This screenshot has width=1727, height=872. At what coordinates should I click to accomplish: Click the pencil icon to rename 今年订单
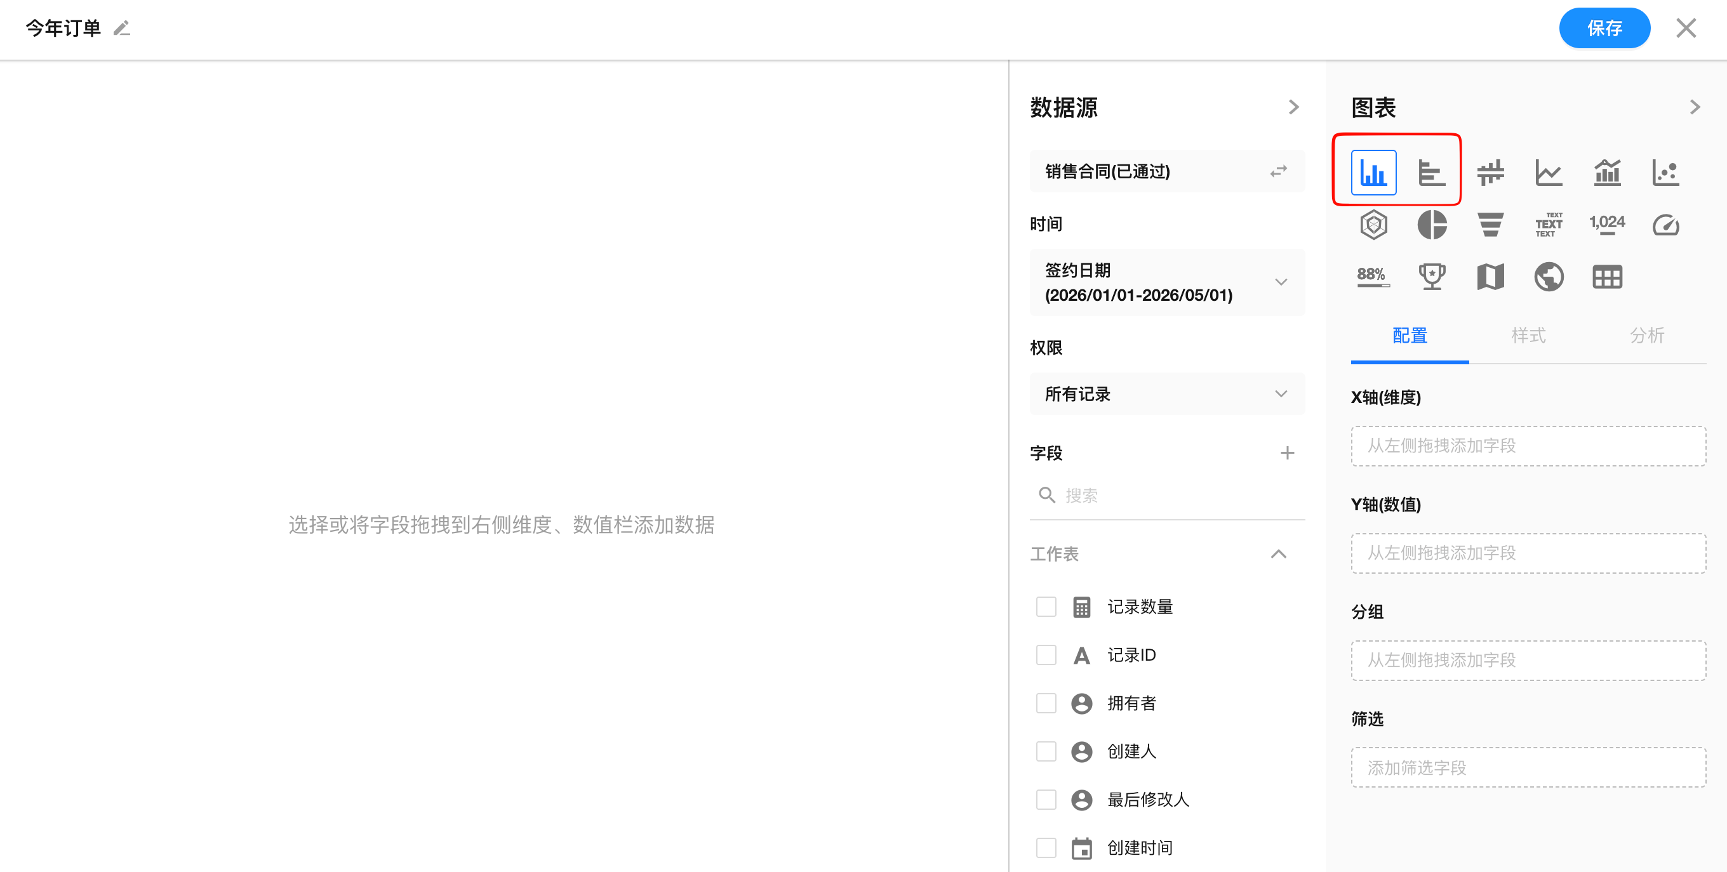pyautogui.click(x=121, y=28)
